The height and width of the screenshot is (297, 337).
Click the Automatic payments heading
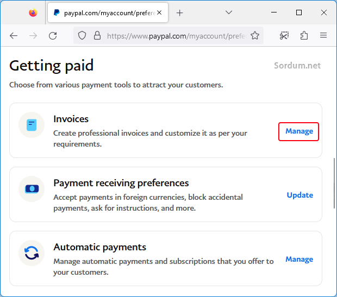coord(99,247)
